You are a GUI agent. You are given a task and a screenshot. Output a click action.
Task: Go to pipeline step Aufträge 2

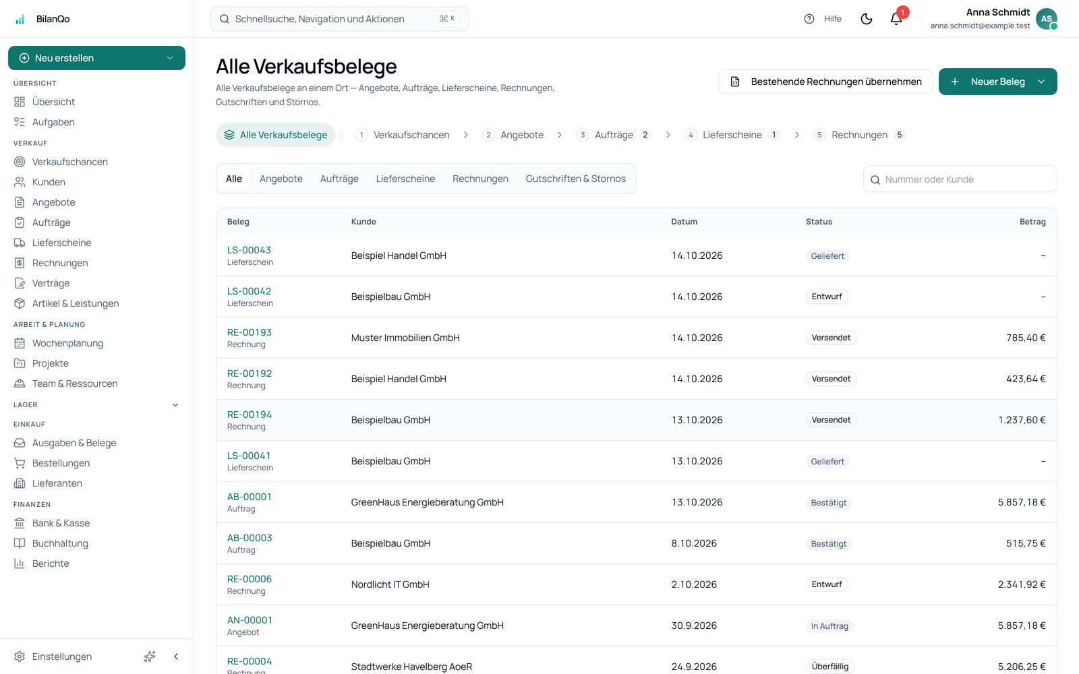pos(614,135)
